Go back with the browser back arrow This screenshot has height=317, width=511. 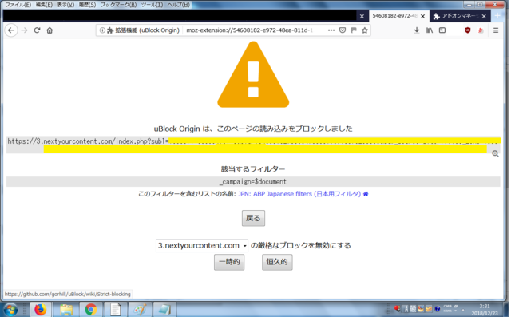(x=11, y=30)
